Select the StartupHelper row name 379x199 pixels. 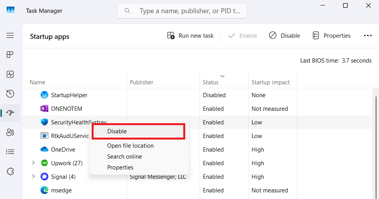(69, 95)
